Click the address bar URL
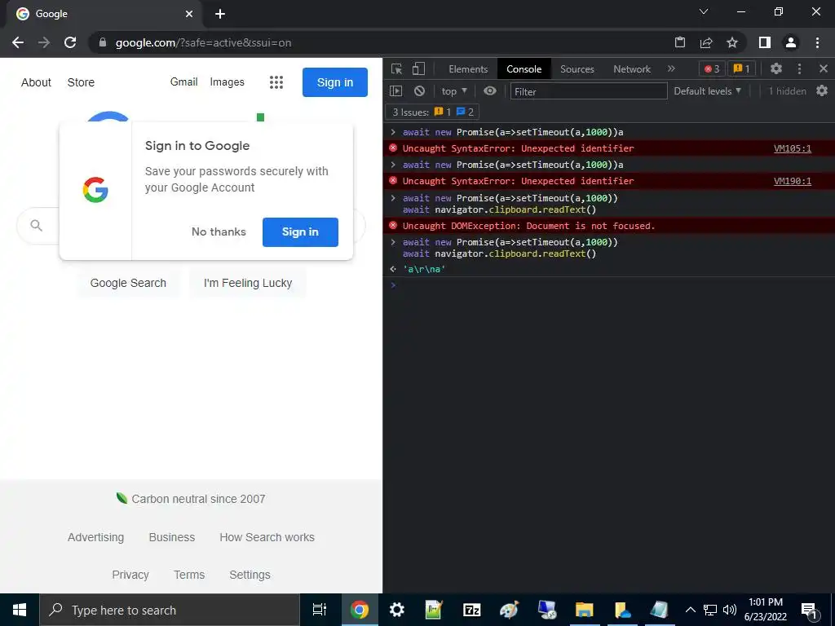This screenshot has height=626, width=835. [x=203, y=42]
